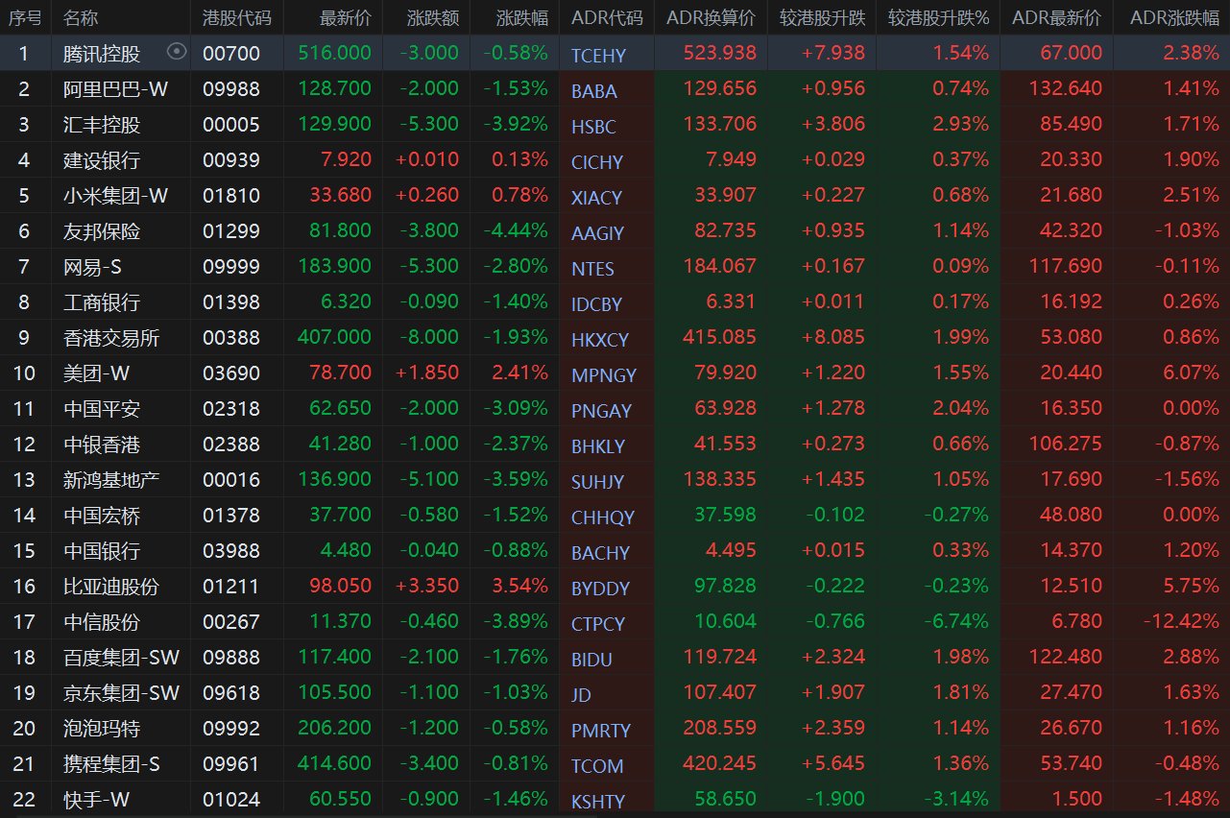Click the 较港股升跌% column header
The image size is (1230, 818).
pyautogui.click(x=938, y=18)
